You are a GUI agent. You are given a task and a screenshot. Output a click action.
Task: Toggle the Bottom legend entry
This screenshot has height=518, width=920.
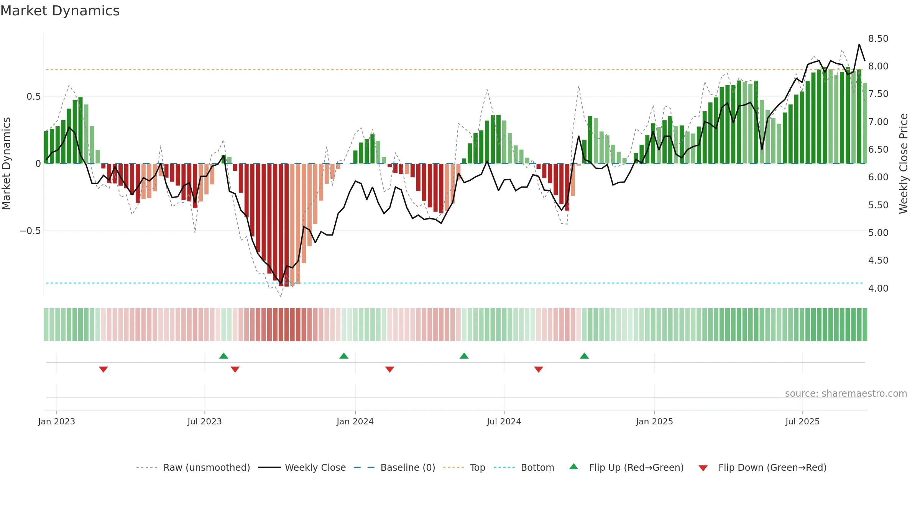tap(524, 467)
